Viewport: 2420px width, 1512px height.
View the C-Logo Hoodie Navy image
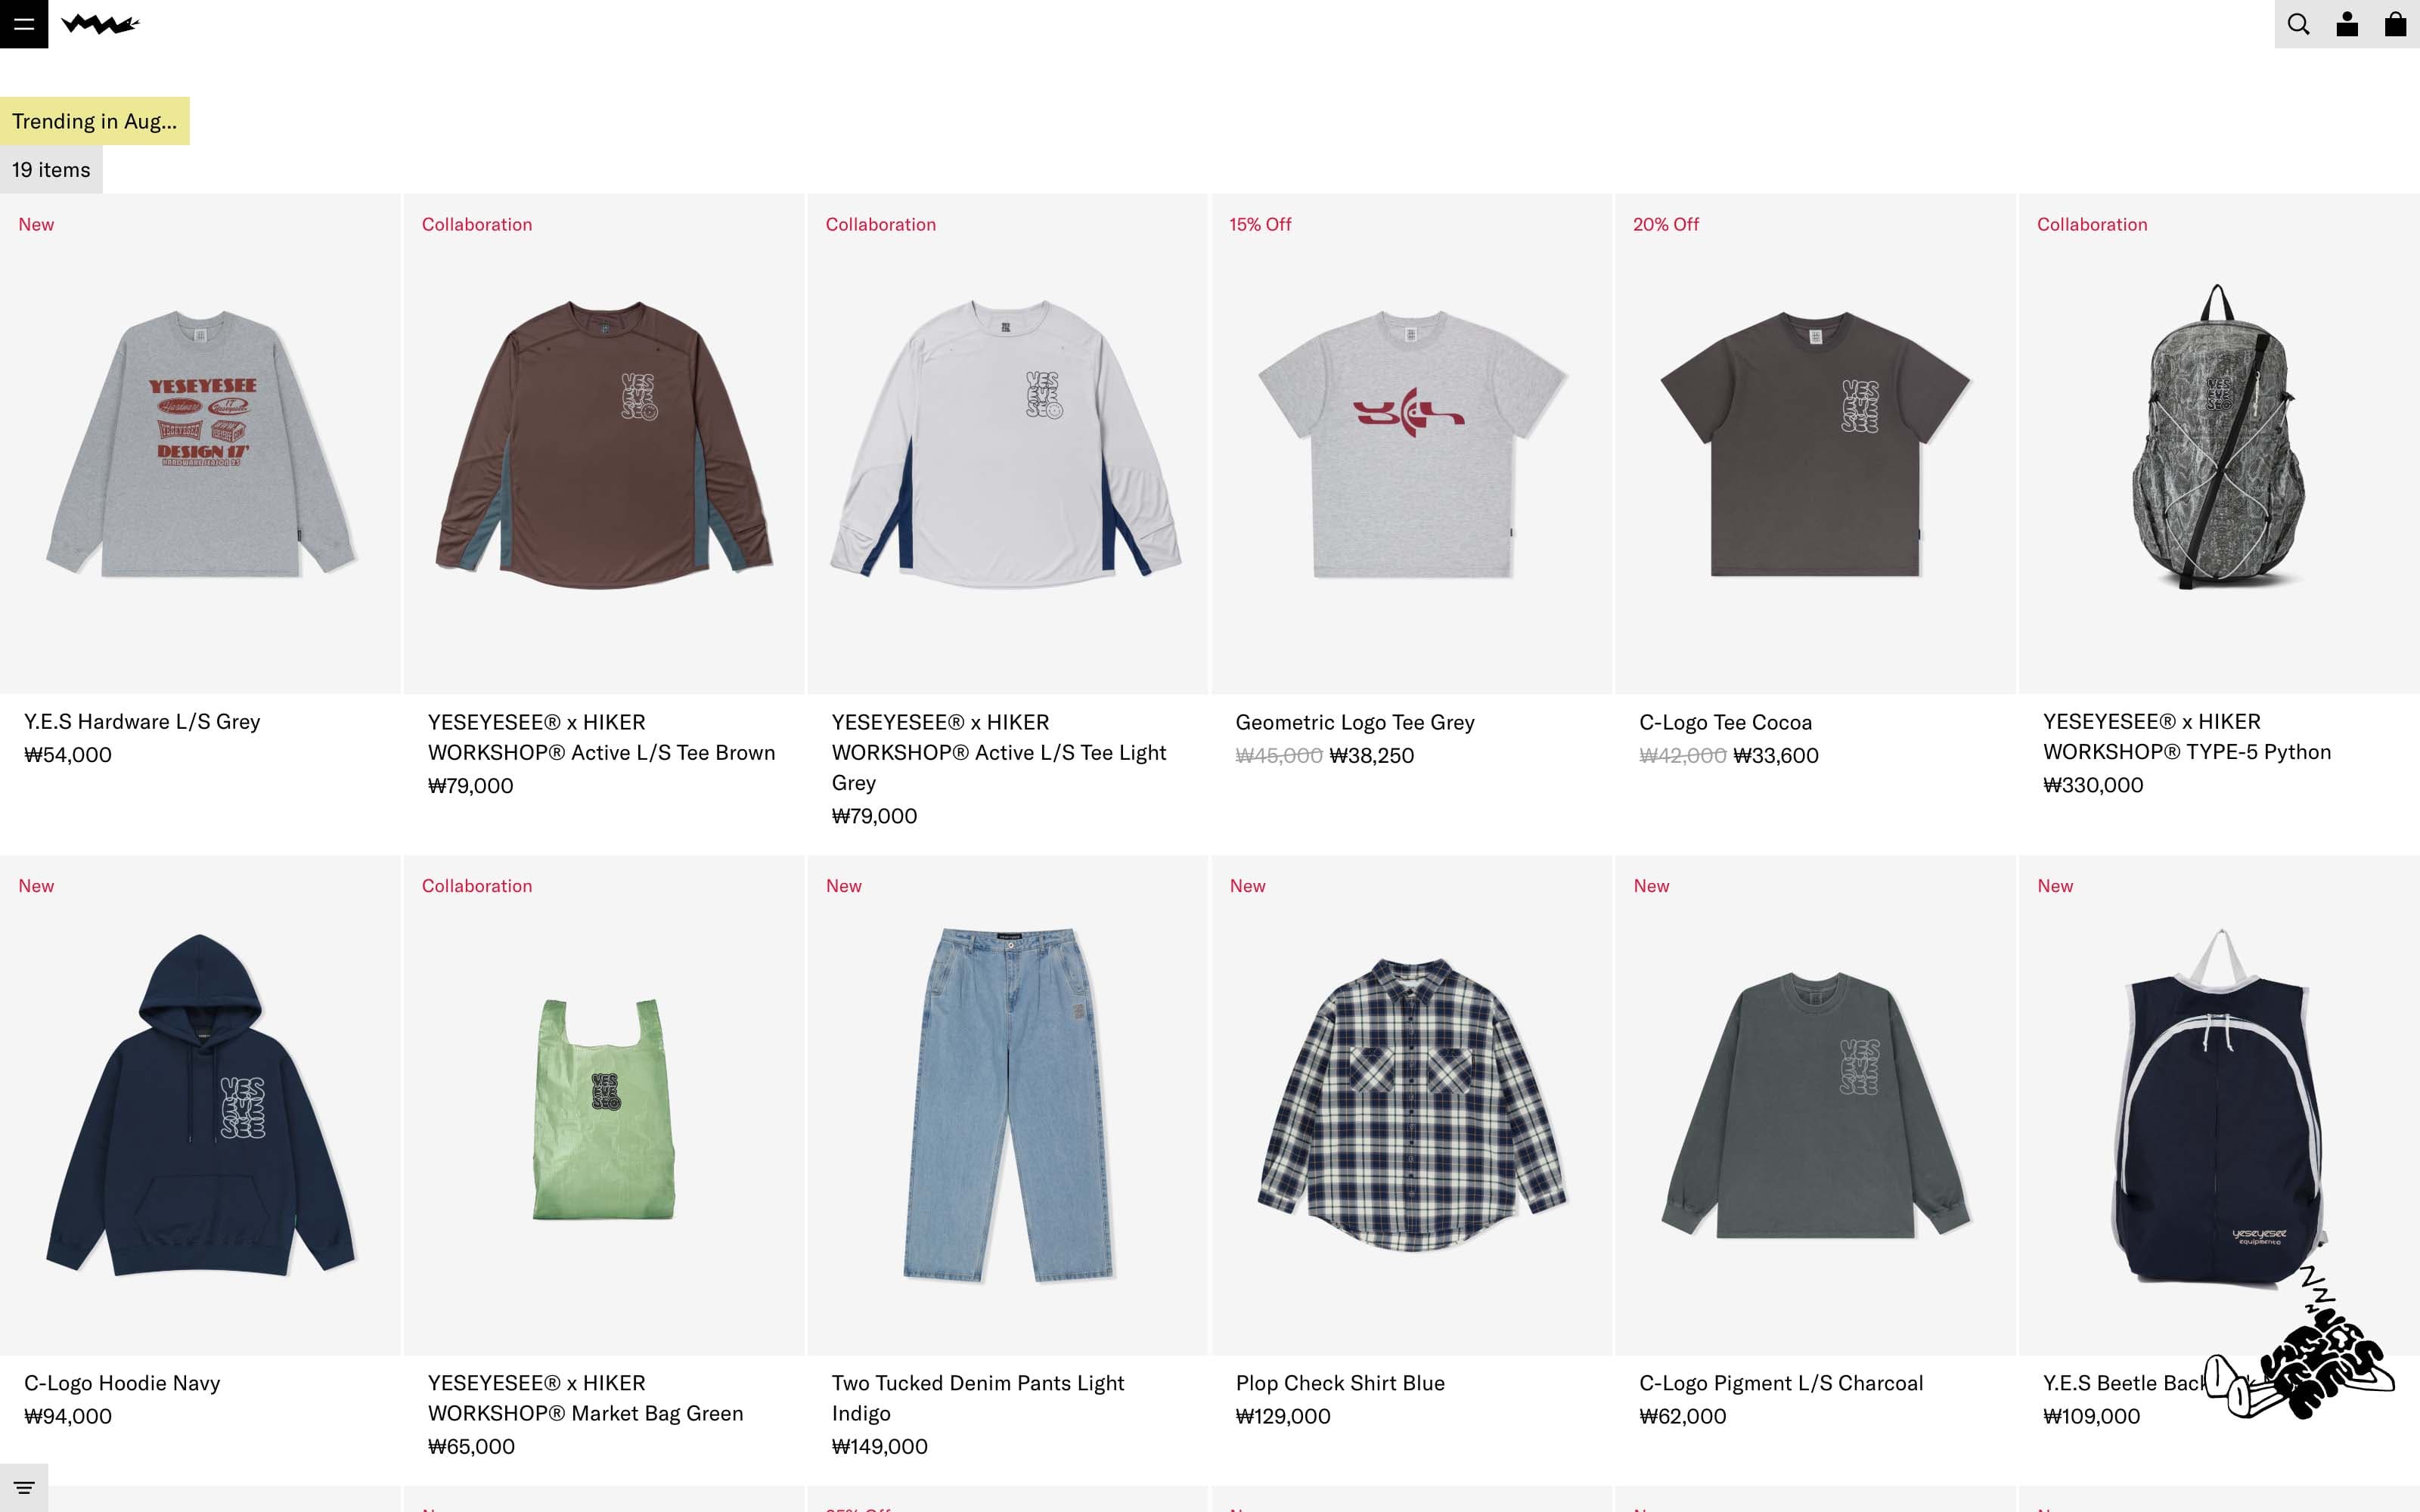200,1105
